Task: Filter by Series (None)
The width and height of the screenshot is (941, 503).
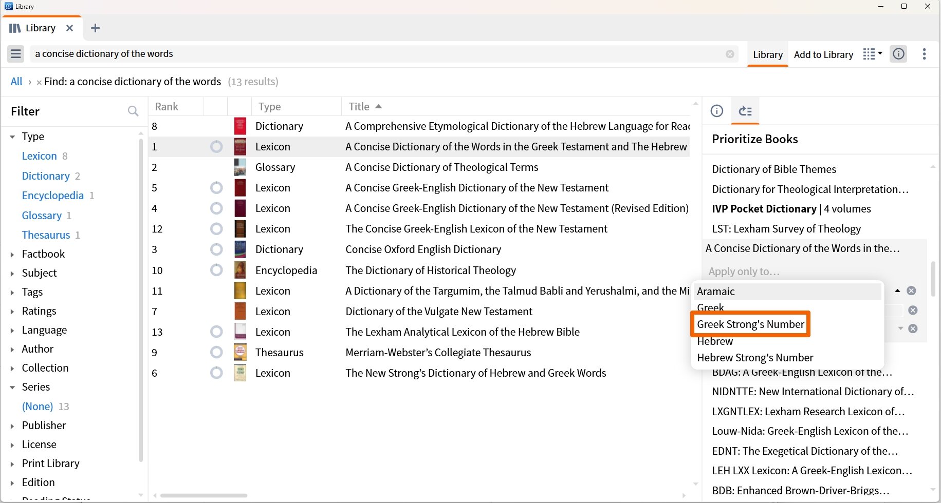Action: tap(38, 407)
